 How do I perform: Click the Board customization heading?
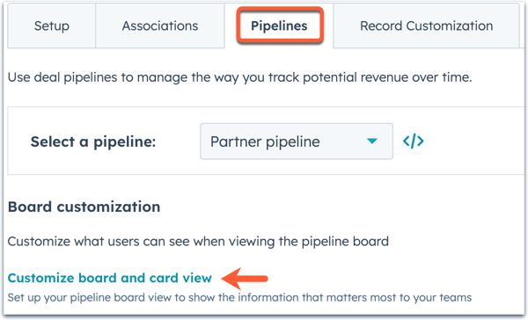[84, 207]
